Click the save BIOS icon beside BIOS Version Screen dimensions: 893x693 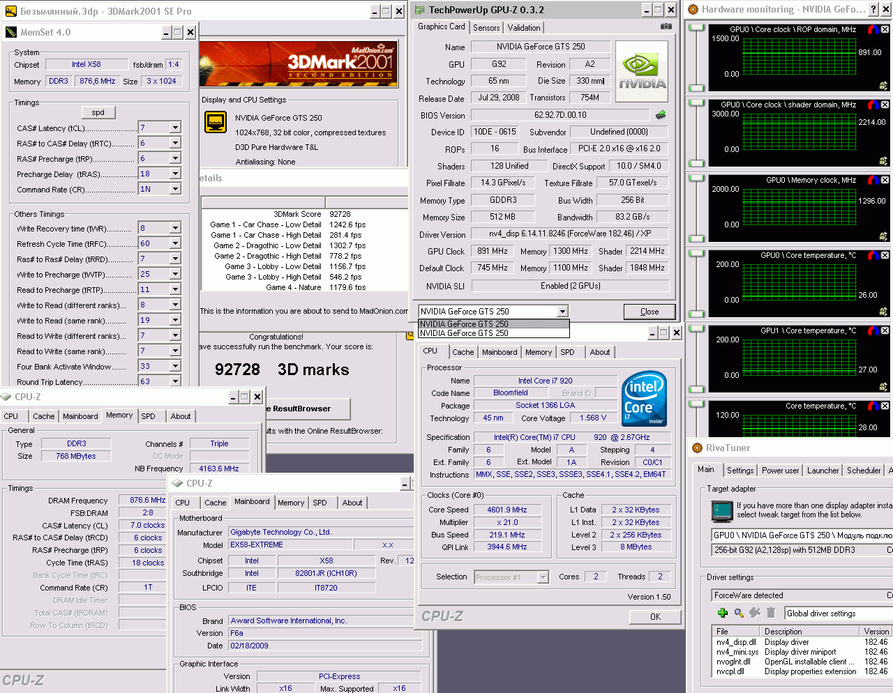click(661, 115)
